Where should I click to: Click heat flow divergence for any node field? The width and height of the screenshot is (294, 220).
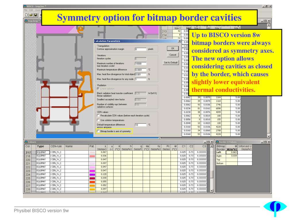point(141,79)
